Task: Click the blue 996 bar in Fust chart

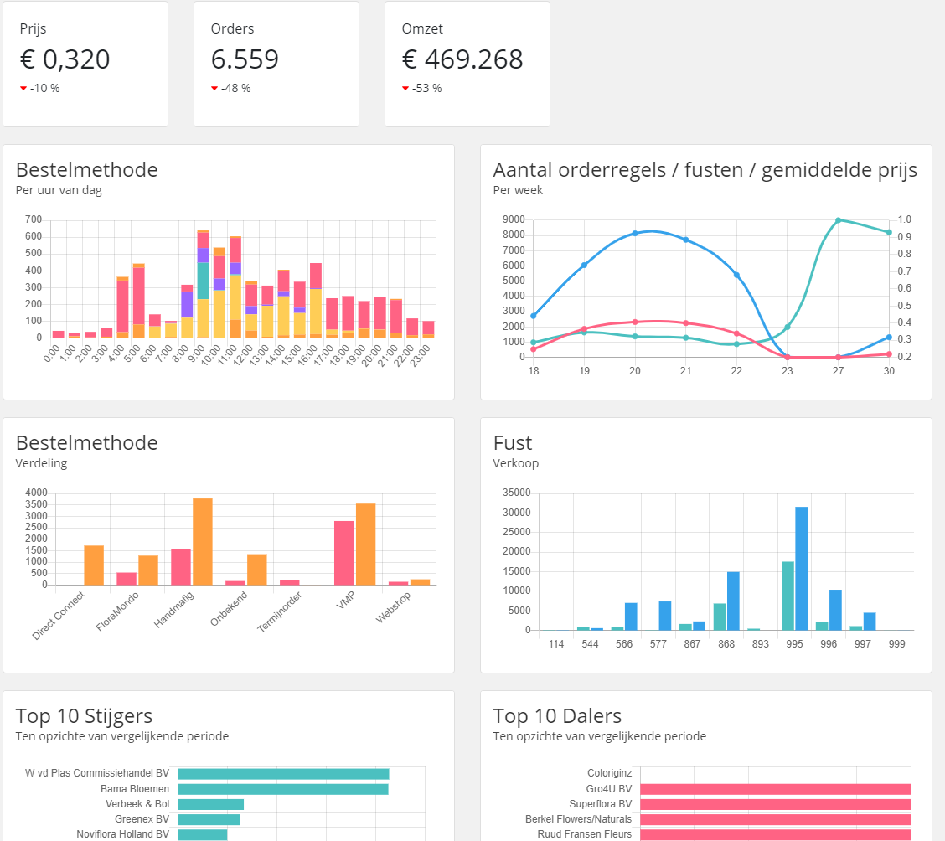Action: tap(835, 611)
